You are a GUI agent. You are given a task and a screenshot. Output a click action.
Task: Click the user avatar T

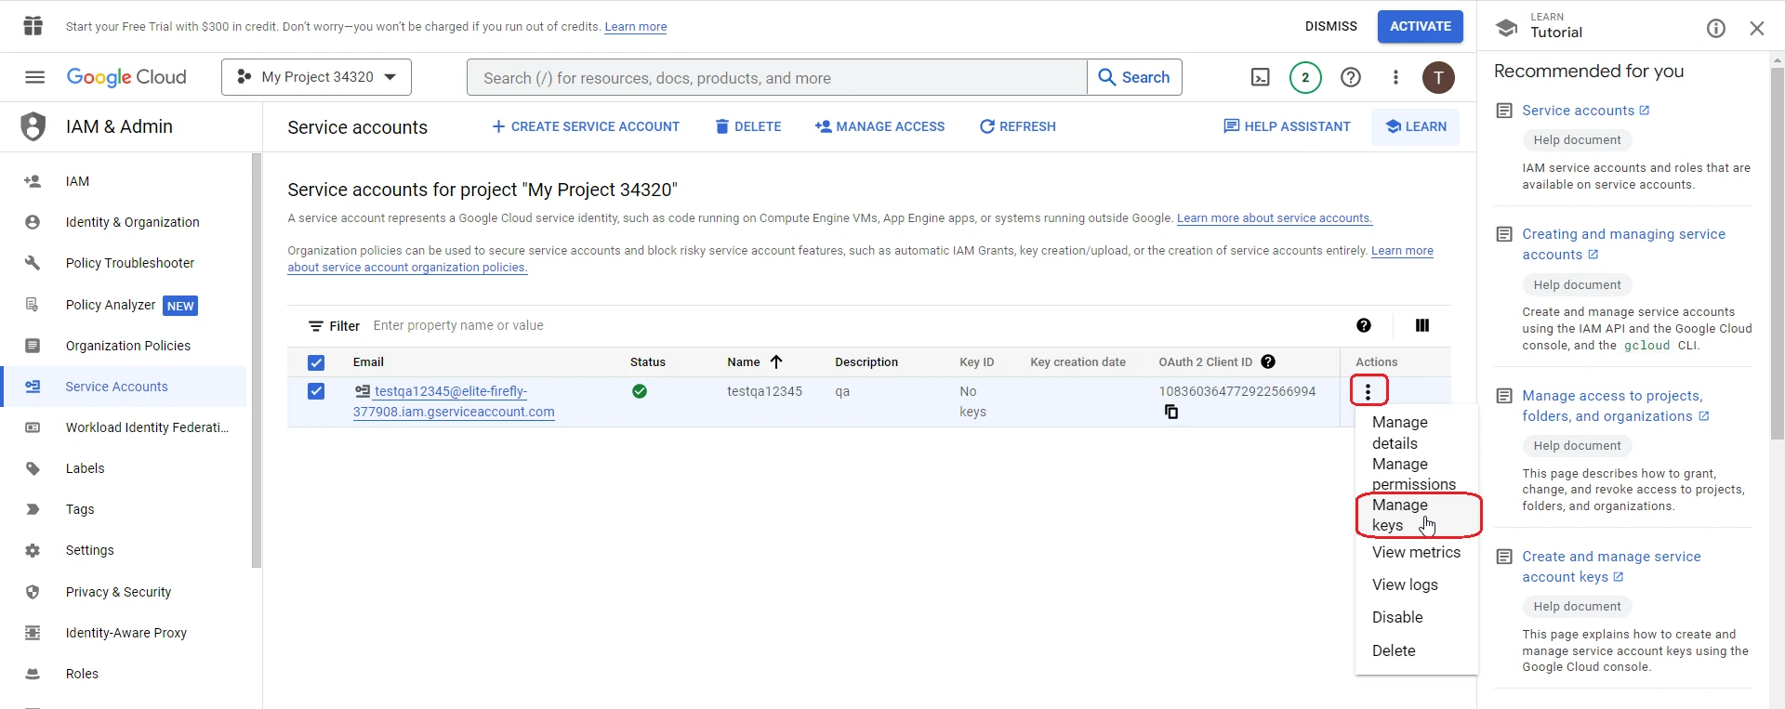pos(1438,77)
